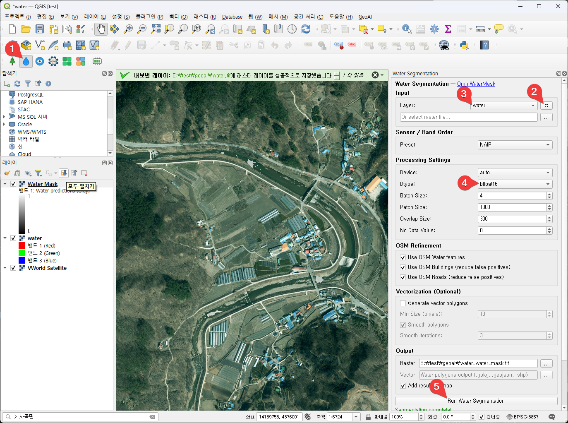Toggle visibility of Water Mask layer

(13, 184)
